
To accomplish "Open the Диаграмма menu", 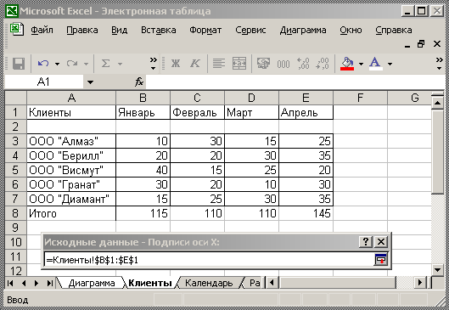I will click(x=303, y=30).
